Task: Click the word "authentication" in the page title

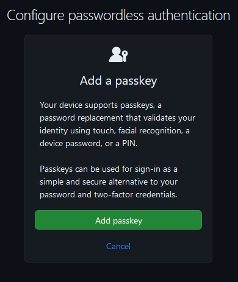Action: coord(189,16)
